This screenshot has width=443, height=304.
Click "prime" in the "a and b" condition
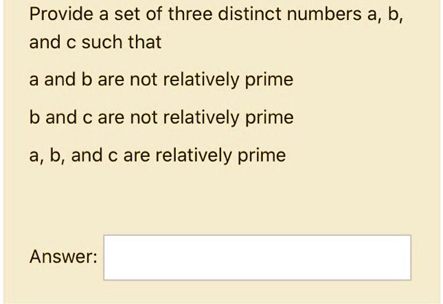point(269,80)
